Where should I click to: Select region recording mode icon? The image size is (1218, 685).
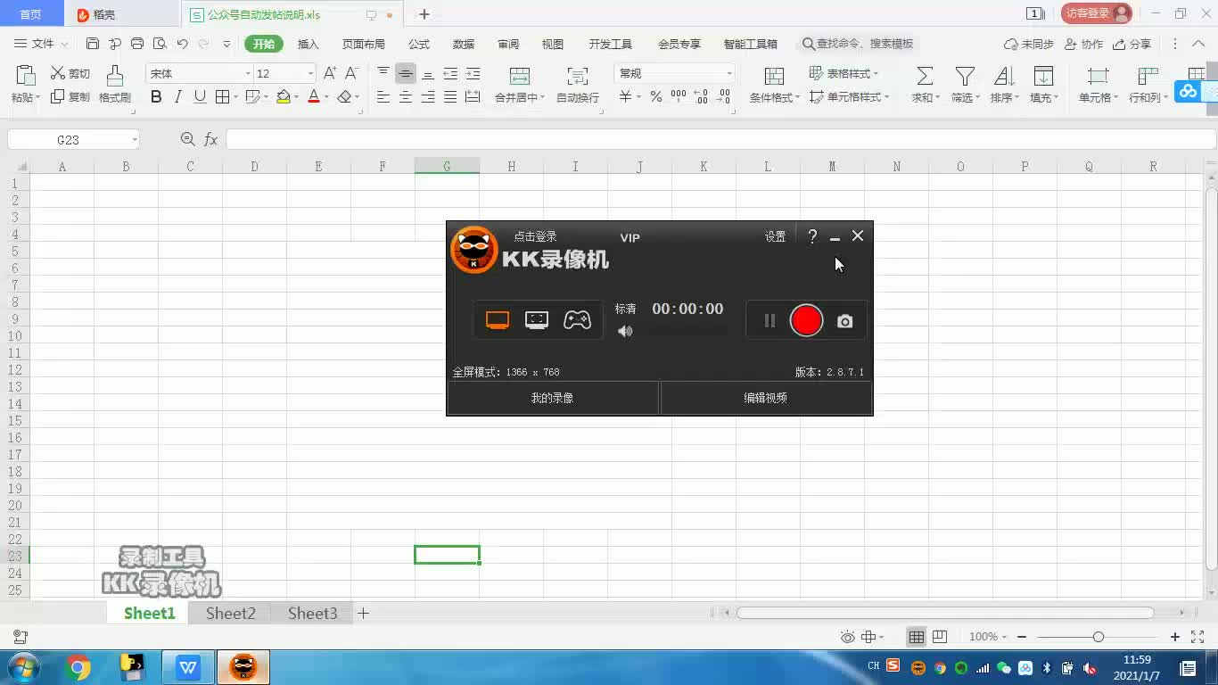tap(537, 320)
